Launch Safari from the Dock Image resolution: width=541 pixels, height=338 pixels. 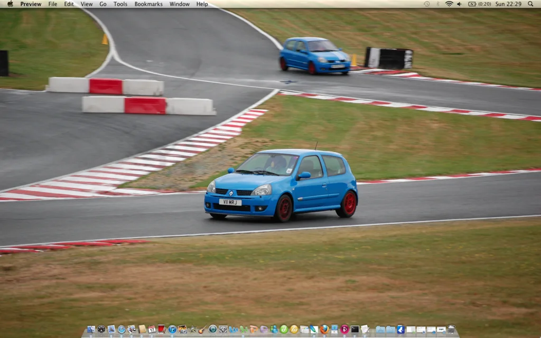click(x=122, y=330)
